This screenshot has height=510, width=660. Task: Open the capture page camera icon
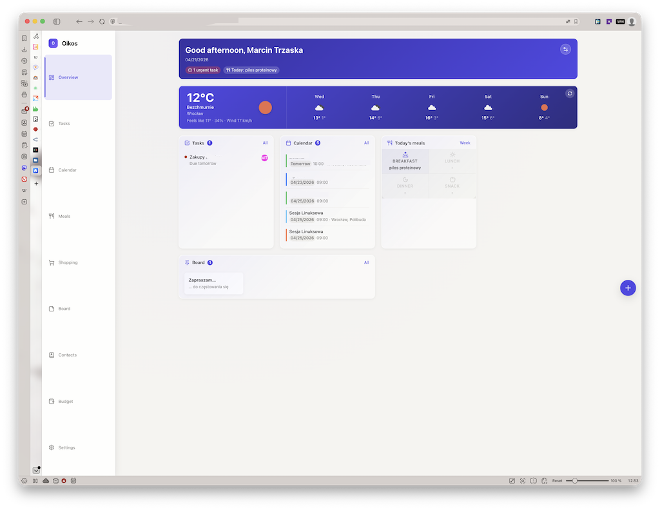(522, 480)
